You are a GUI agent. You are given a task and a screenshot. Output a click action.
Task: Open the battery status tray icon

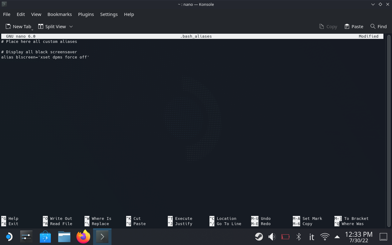285,237
